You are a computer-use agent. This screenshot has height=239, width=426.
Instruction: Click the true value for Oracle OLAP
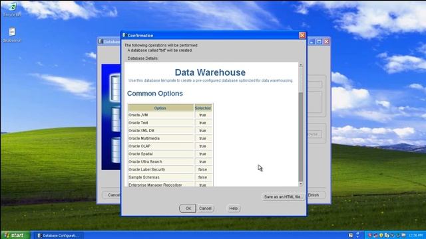click(202, 146)
